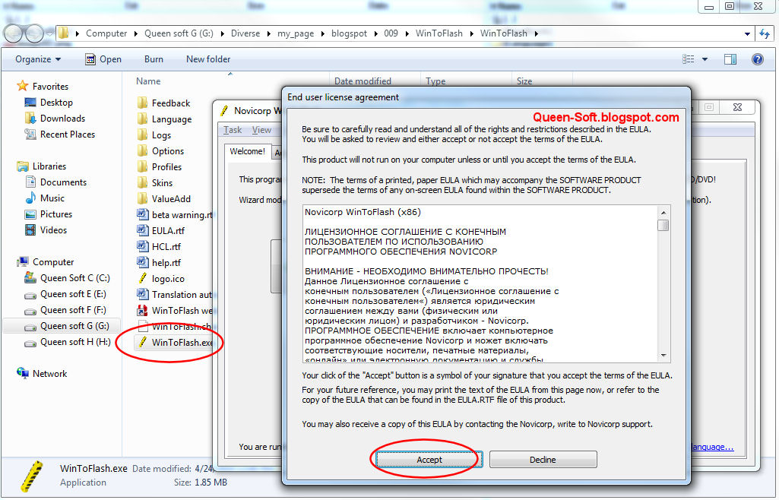Open Downloads in Favorites

(62, 119)
